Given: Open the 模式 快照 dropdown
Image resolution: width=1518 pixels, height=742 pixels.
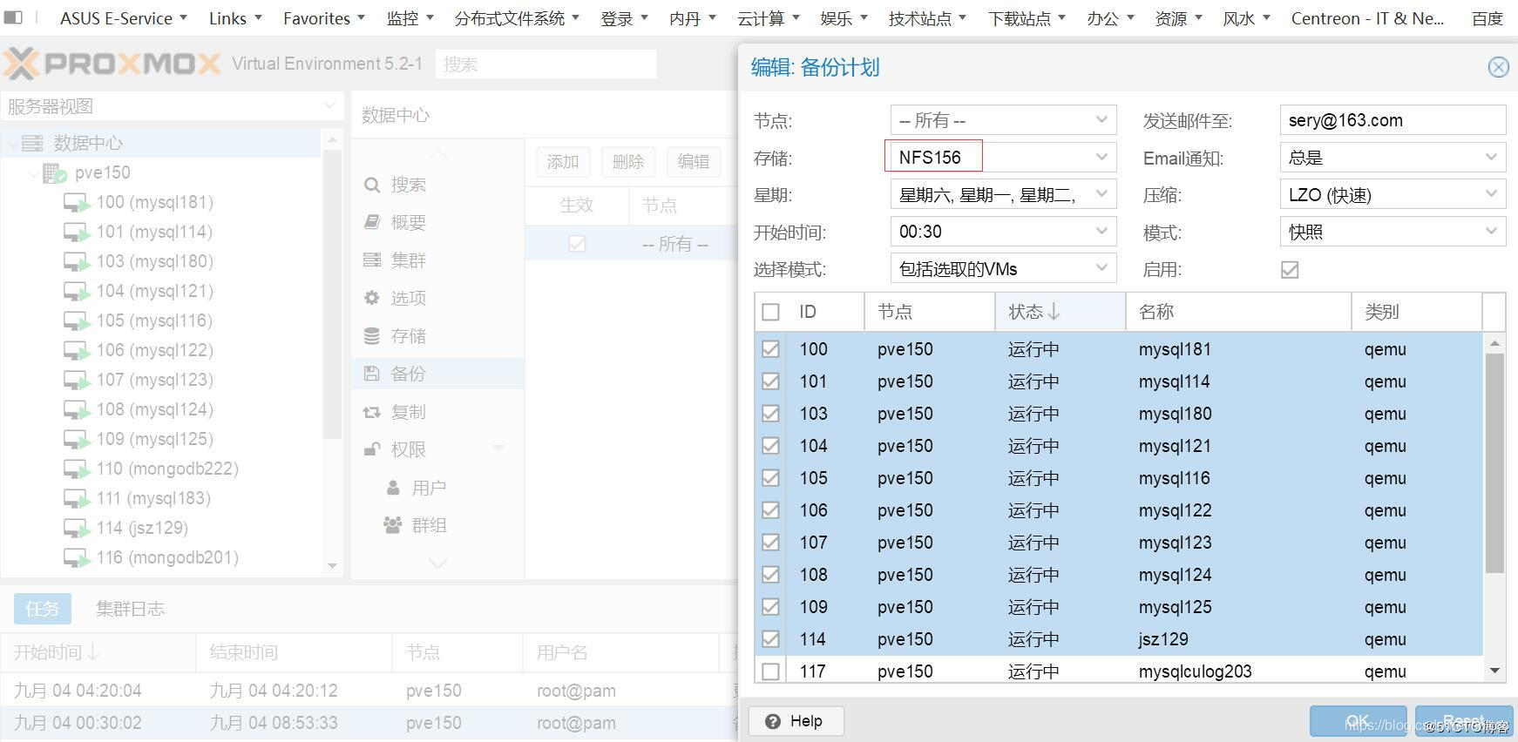Looking at the screenshot, I should click(x=1491, y=232).
